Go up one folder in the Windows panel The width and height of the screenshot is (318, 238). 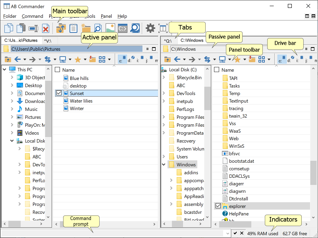[x=167, y=59]
